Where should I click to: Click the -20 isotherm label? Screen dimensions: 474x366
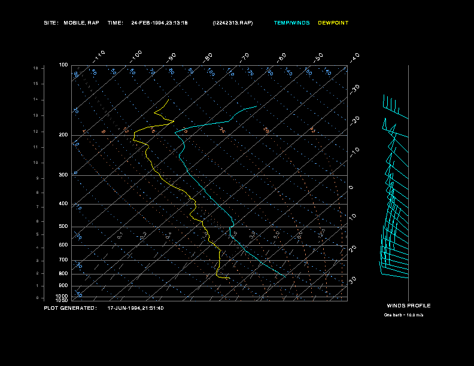(355, 121)
